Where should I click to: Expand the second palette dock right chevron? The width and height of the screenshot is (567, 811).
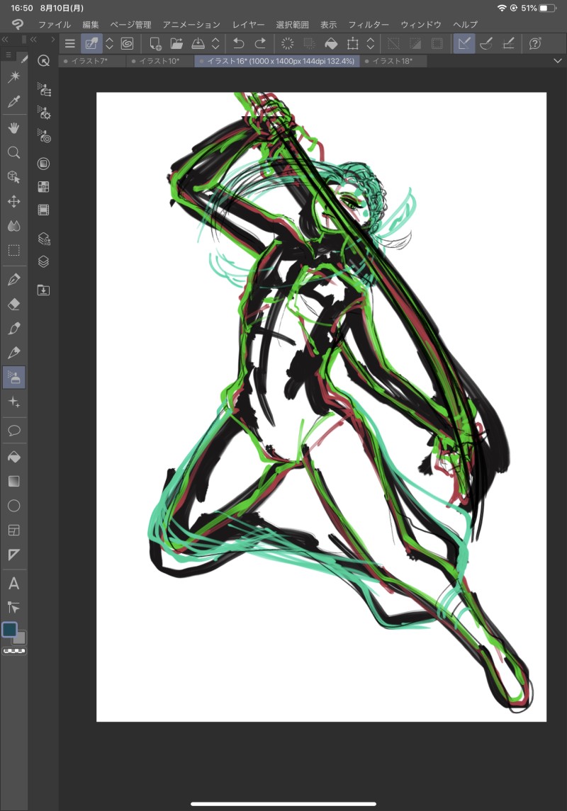coord(52,39)
